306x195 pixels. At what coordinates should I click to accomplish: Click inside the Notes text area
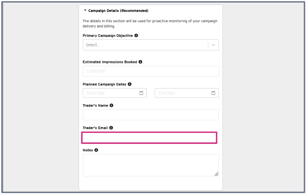[x=151, y=165]
